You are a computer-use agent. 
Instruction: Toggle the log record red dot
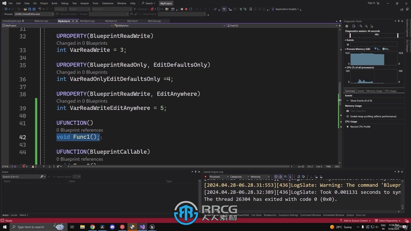[205, 177]
